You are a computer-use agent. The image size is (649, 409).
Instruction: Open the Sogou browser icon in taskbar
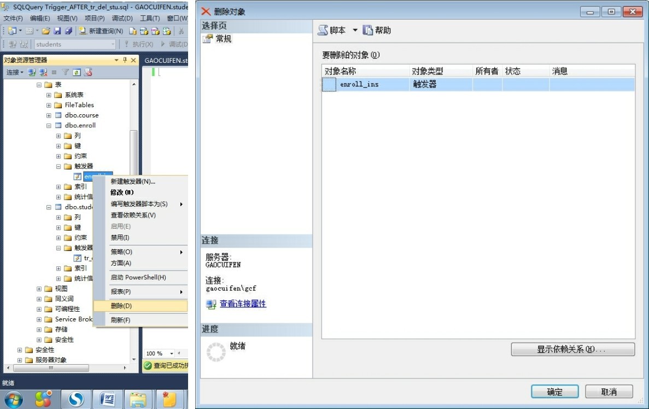[x=76, y=400]
